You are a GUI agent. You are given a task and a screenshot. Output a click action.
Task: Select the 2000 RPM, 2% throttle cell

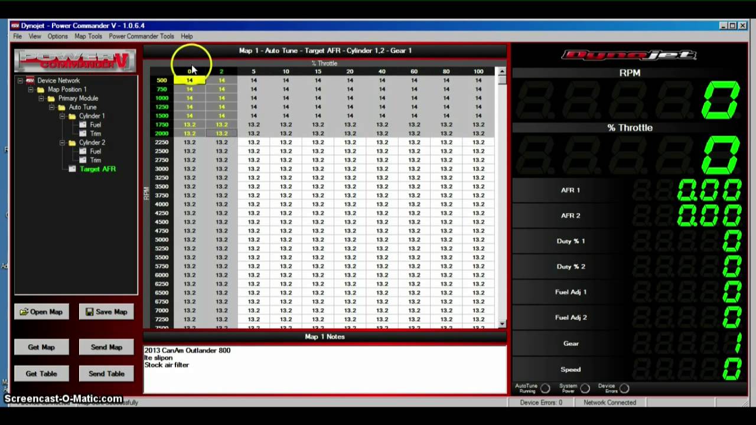coord(221,133)
